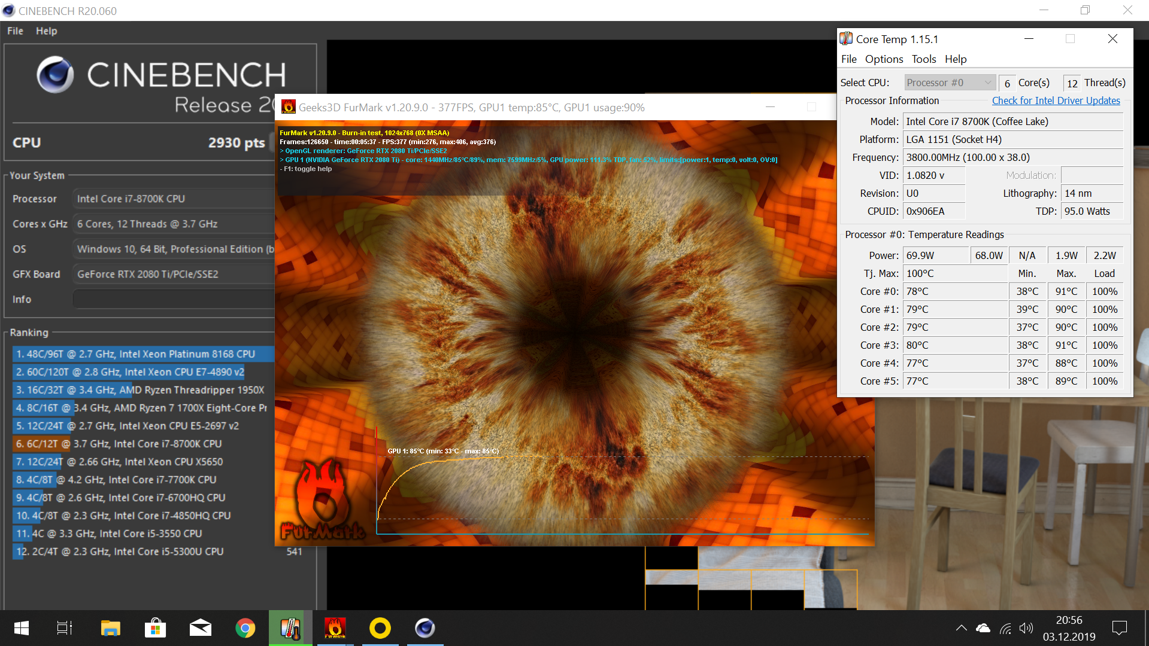The image size is (1149, 646).
Task: Select ranking entry AMD Ryzen Threadripper 1950X
Action: [x=143, y=390]
